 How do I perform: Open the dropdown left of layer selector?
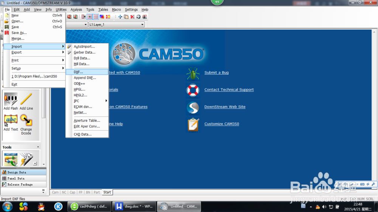(x=85, y=25)
